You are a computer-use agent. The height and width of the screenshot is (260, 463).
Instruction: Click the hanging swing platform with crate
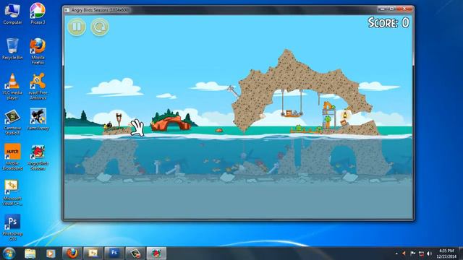click(x=292, y=114)
